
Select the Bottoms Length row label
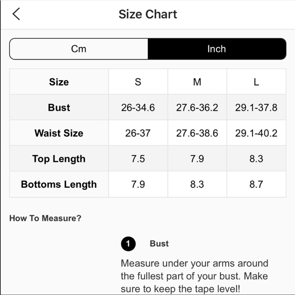pos(59,184)
